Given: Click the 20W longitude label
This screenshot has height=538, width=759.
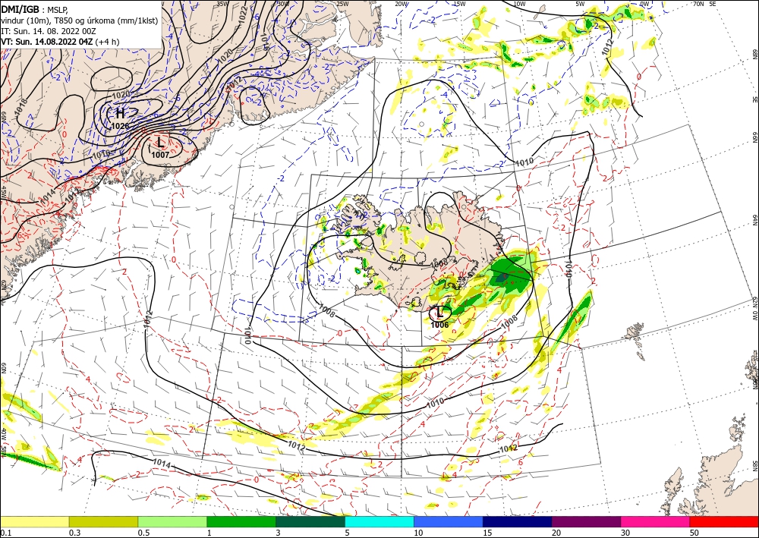Looking at the screenshot, I should click(401, 3).
